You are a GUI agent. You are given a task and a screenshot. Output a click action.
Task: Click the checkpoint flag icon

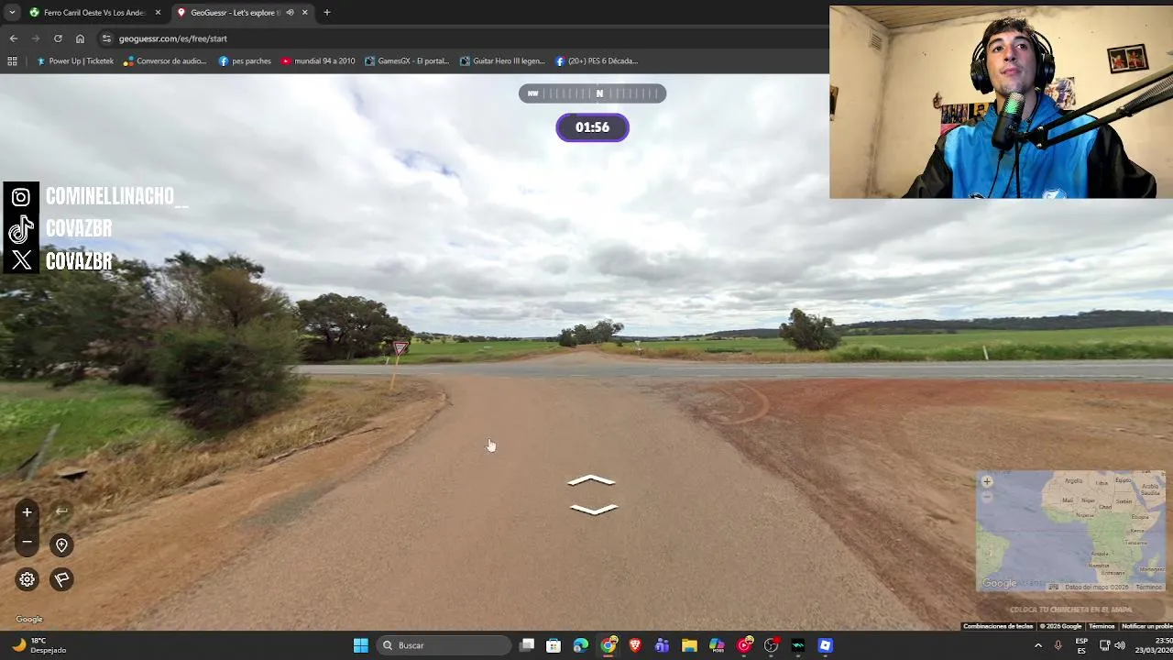pos(61,579)
